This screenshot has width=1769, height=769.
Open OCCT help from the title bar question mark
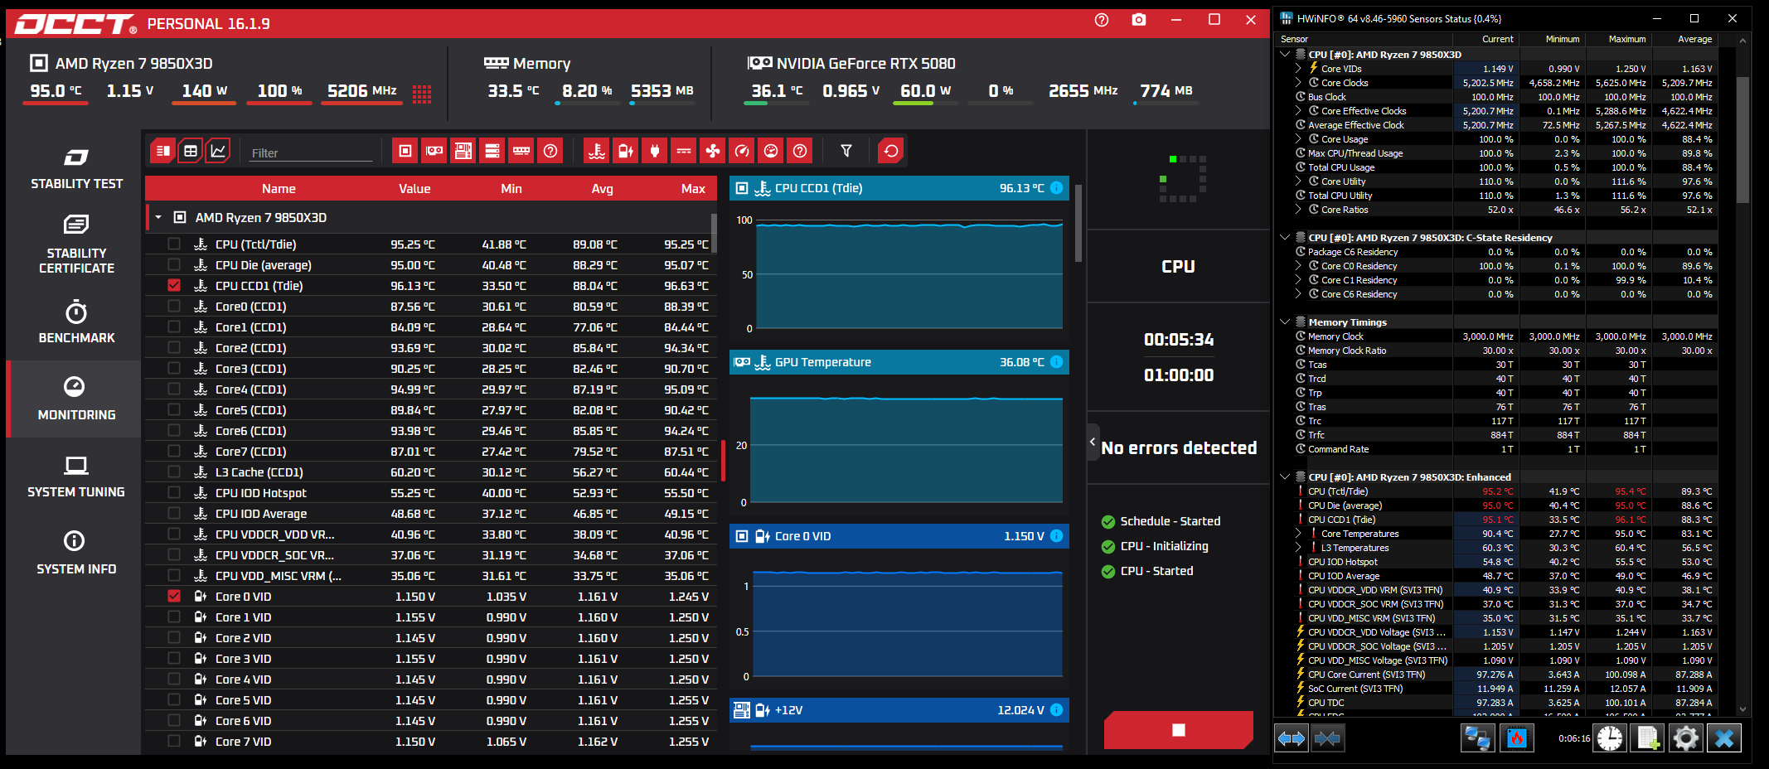(x=1102, y=20)
